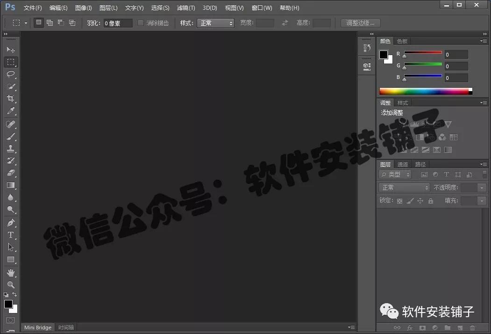Select the Lasso tool

coord(11,74)
